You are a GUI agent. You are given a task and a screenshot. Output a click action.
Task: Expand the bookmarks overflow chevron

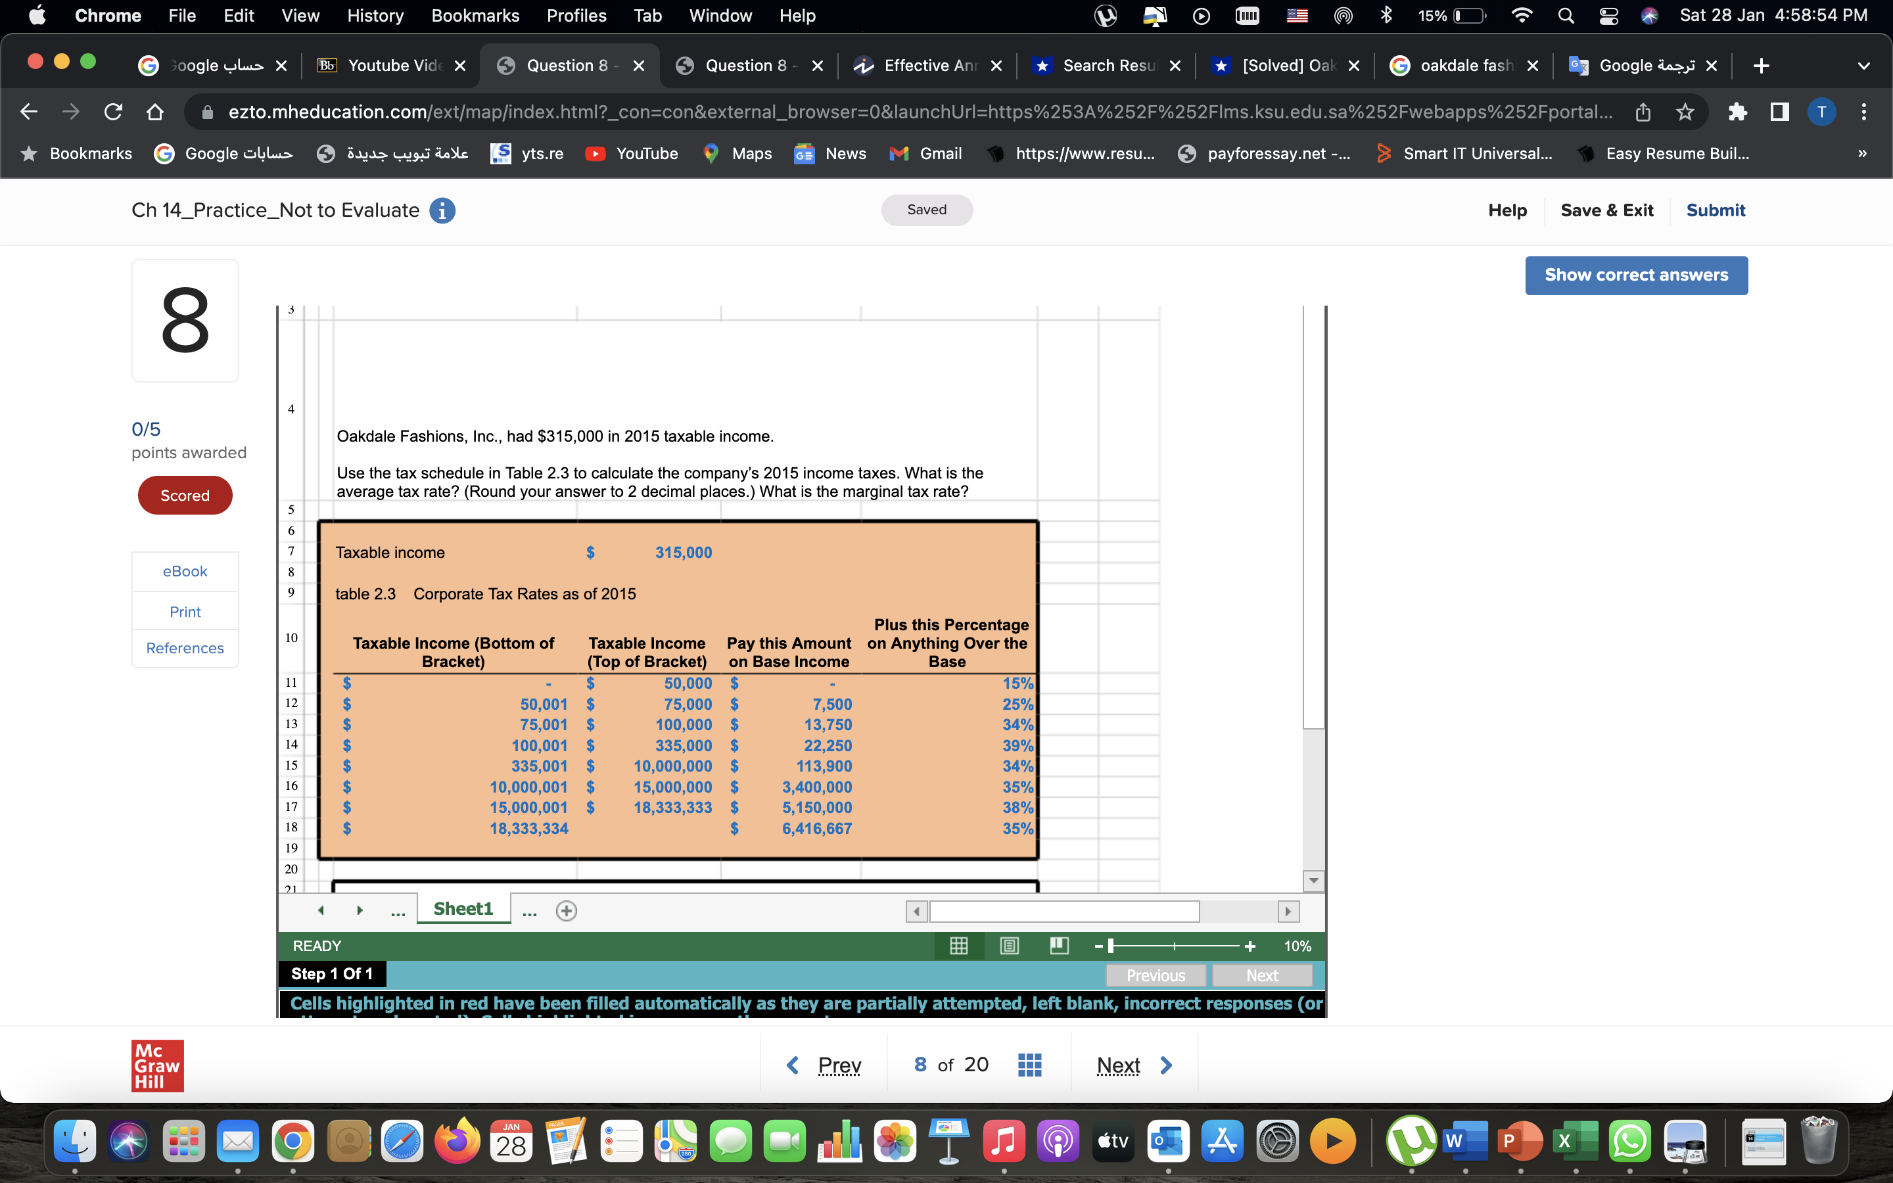[1863, 153]
